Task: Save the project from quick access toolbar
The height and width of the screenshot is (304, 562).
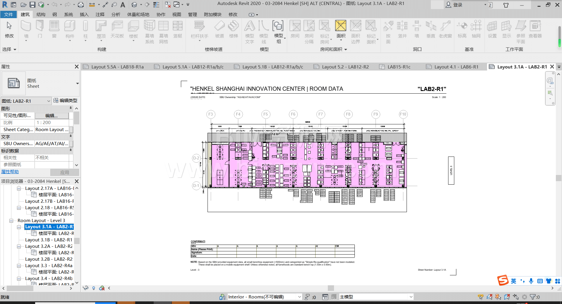Action: coord(32,5)
